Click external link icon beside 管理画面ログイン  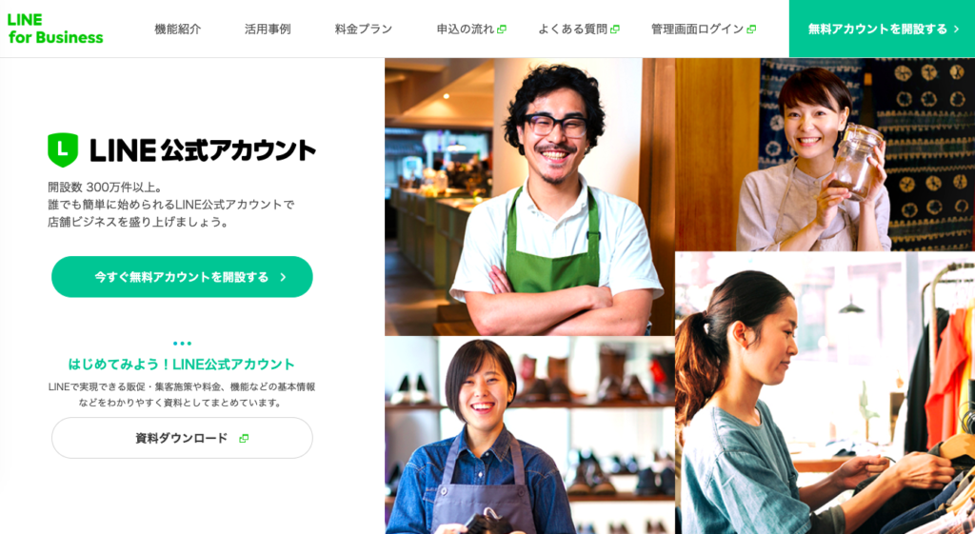751,30
